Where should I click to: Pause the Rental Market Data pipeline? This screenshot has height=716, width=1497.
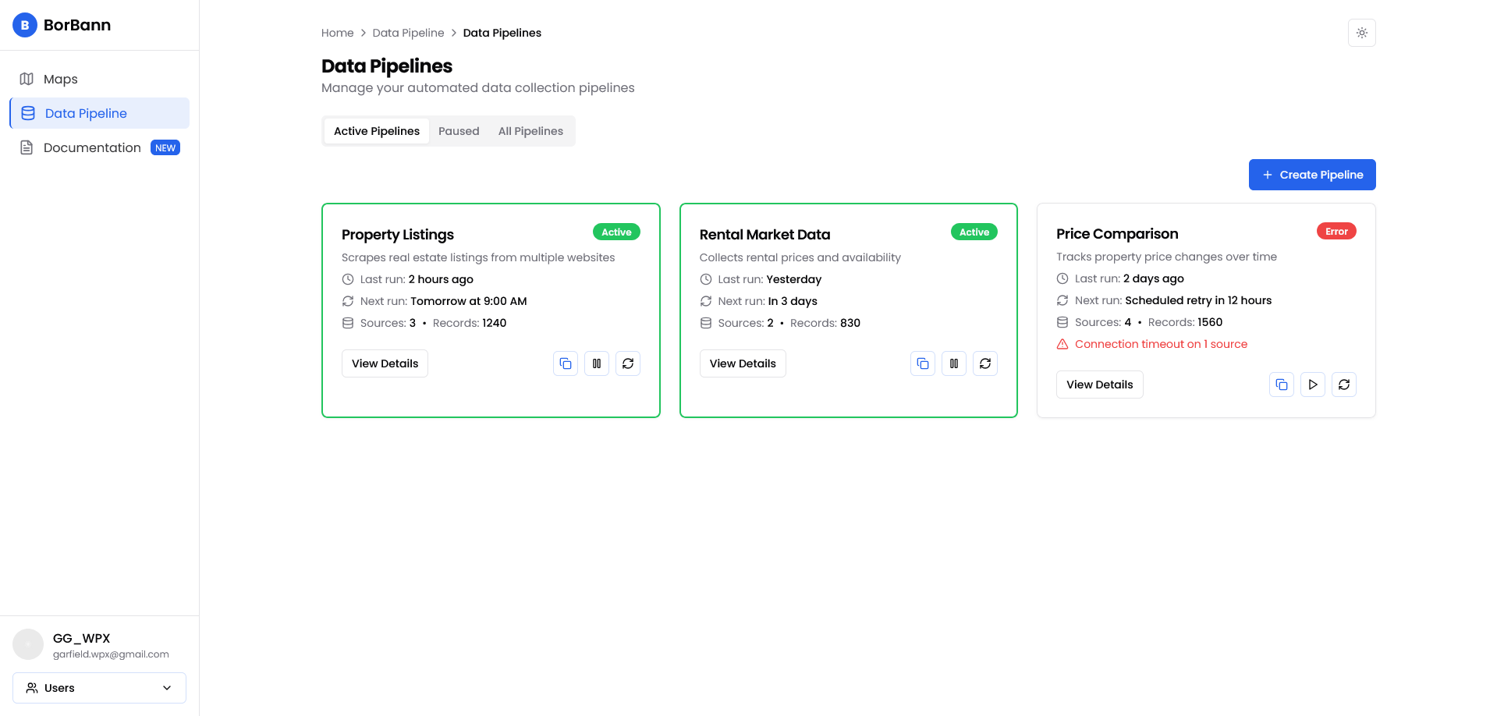coord(953,363)
